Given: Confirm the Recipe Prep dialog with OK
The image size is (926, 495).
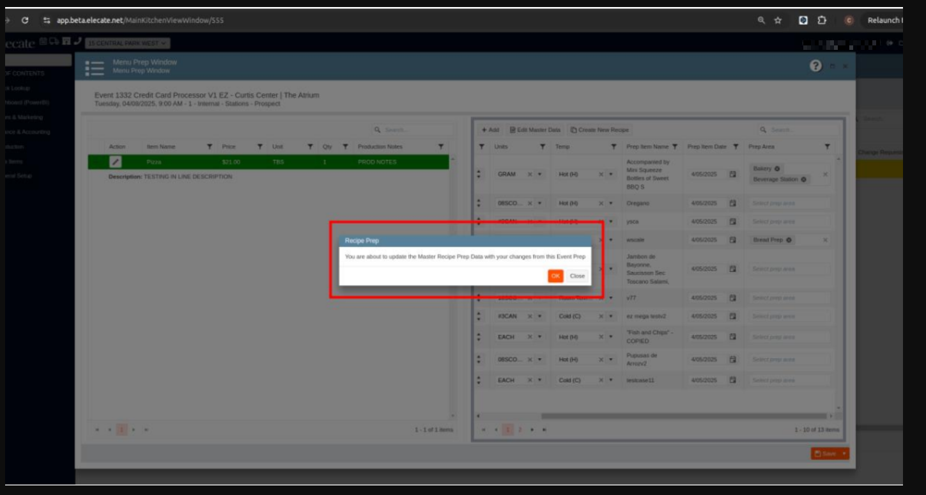Looking at the screenshot, I should click(555, 276).
